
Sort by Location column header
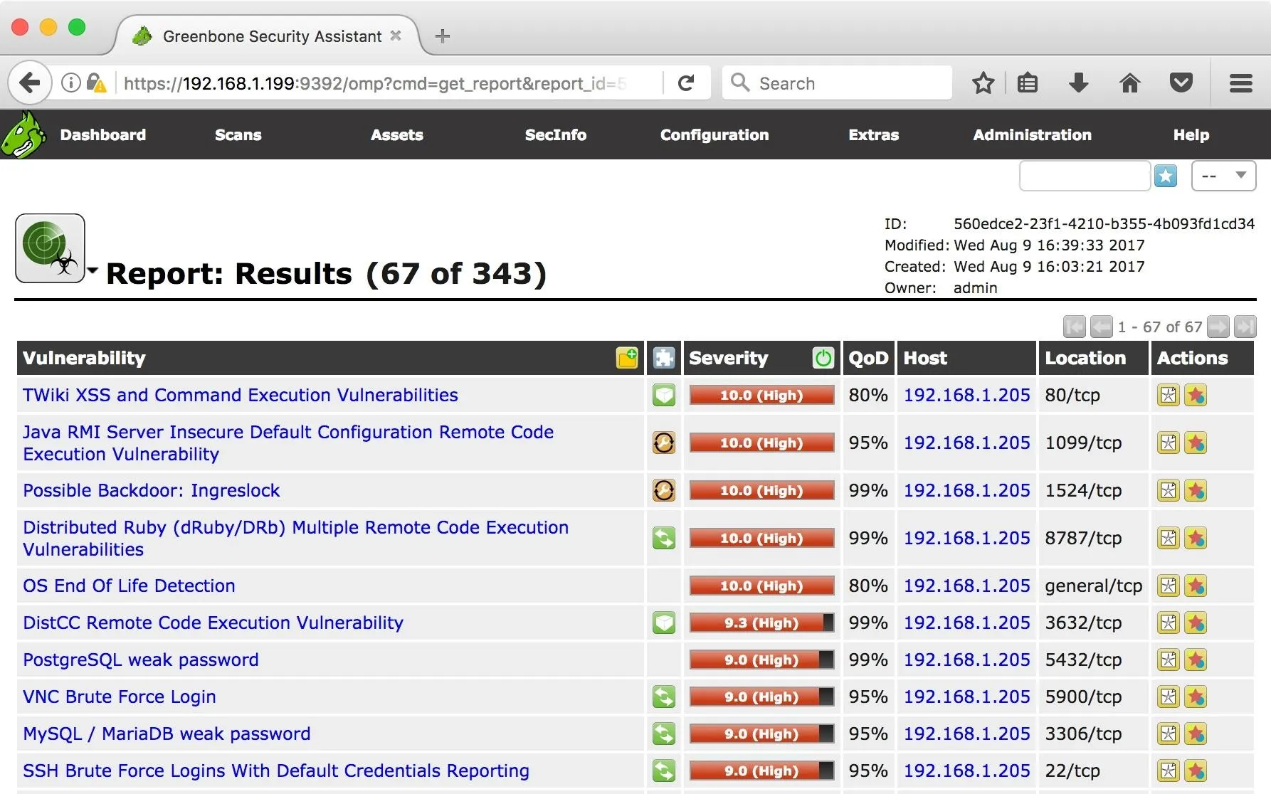tap(1085, 358)
